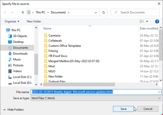Screen dimensions: 163x115
Task: Sort files by Name column header
Action: pos(47,29)
